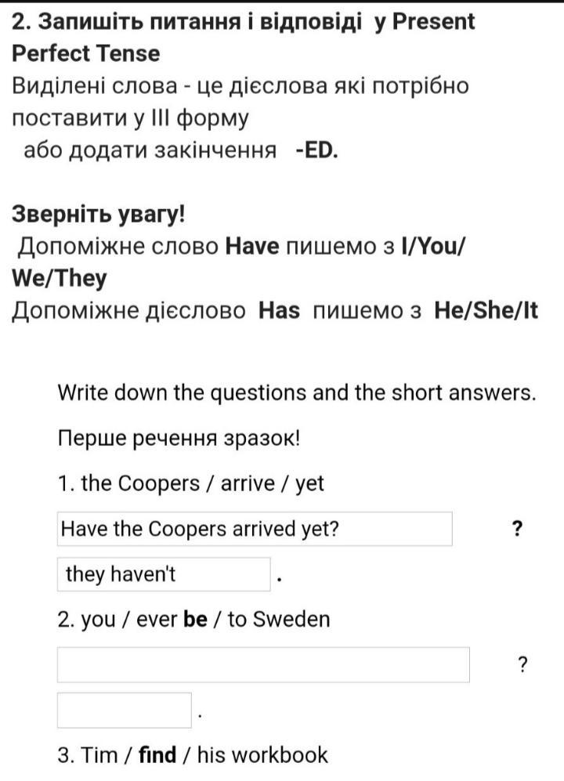
Task: Focus the empty question field under sentence 2
Action: tap(263, 665)
